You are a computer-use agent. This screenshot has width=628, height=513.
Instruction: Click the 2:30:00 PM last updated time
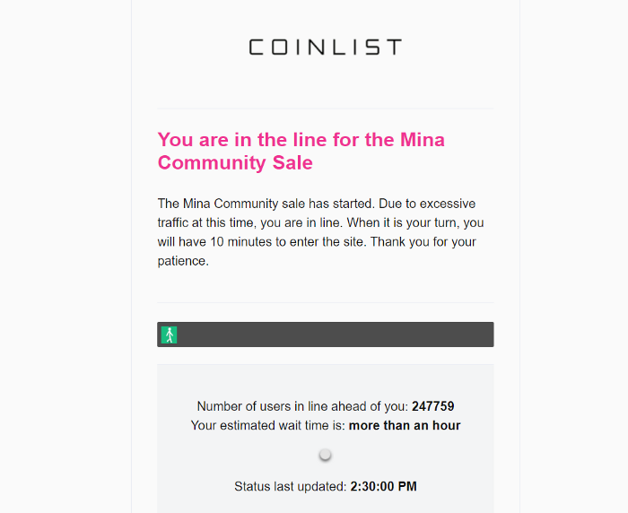(383, 486)
